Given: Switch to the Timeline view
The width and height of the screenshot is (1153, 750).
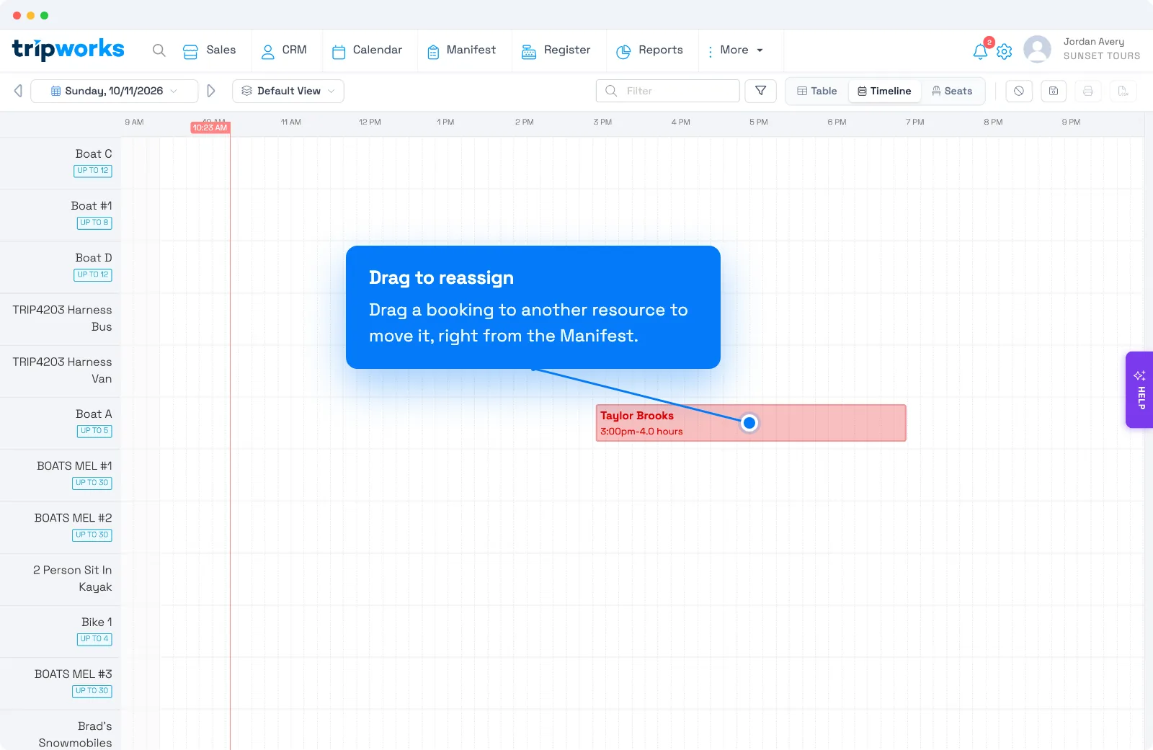Looking at the screenshot, I should pos(884,91).
